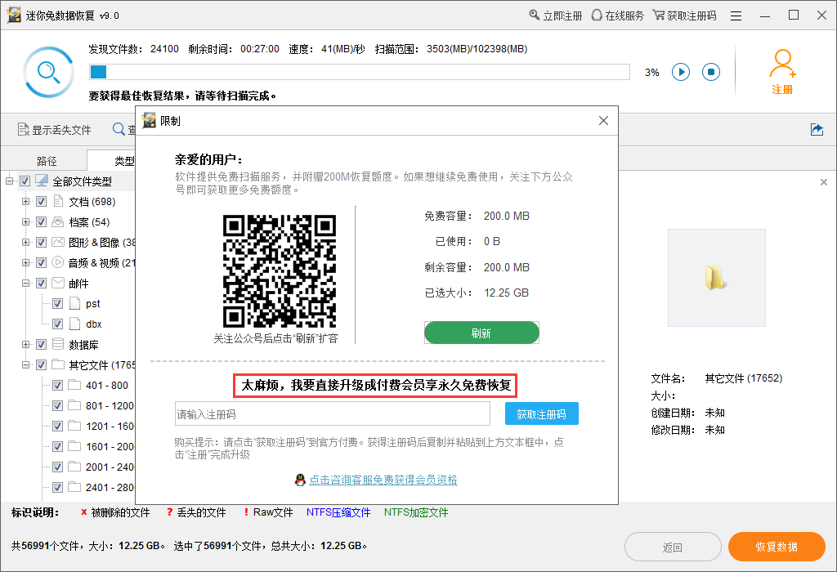Collapse the 邮件 tree node
This screenshot has height=572, width=837.
click(x=25, y=283)
